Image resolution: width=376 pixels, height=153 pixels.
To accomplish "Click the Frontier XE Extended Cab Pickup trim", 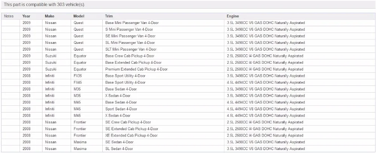I will point(131,135).
